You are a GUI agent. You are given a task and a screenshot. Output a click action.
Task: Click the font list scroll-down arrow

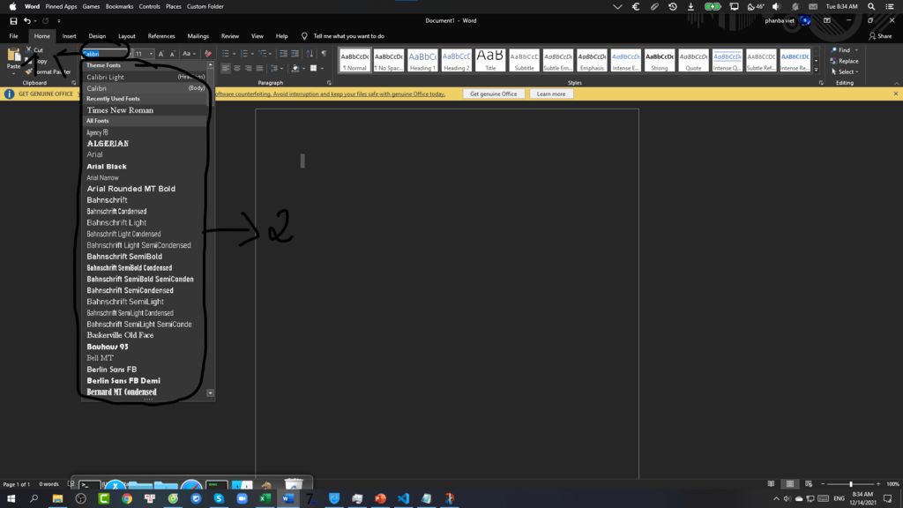pyautogui.click(x=210, y=392)
